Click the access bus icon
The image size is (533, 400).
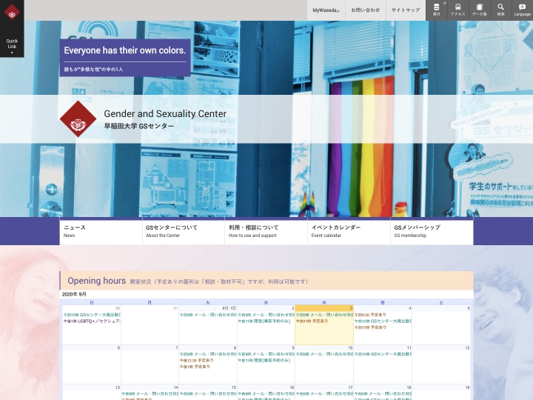click(x=458, y=10)
